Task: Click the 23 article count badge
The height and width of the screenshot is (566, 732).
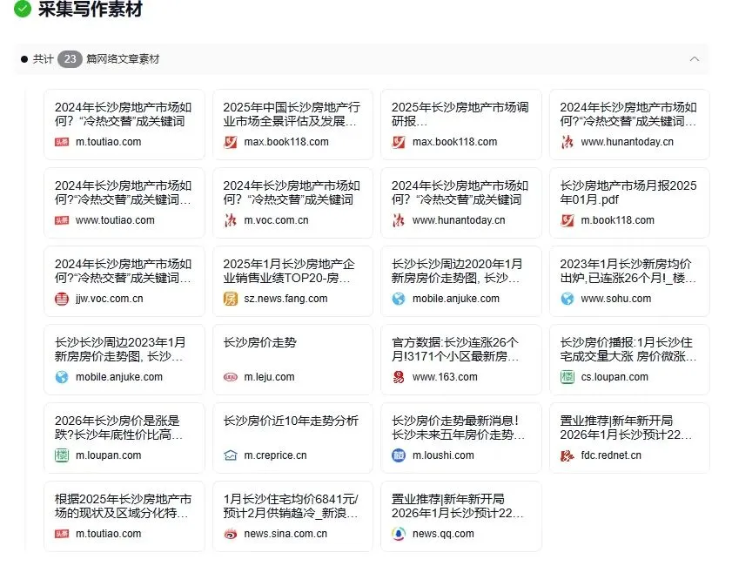Action: pyautogui.click(x=70, y=59)
